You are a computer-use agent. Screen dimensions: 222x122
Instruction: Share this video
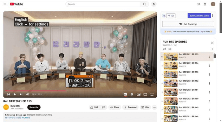point(114,107)
